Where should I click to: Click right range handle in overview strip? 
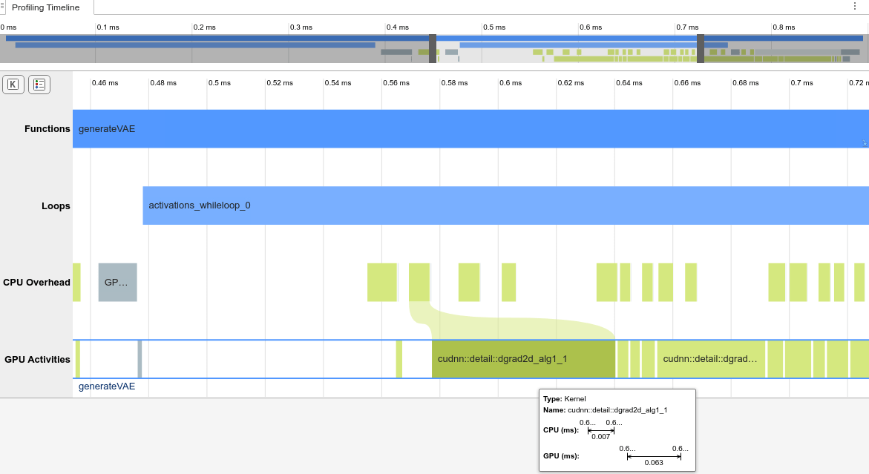[x=700, y=48]
